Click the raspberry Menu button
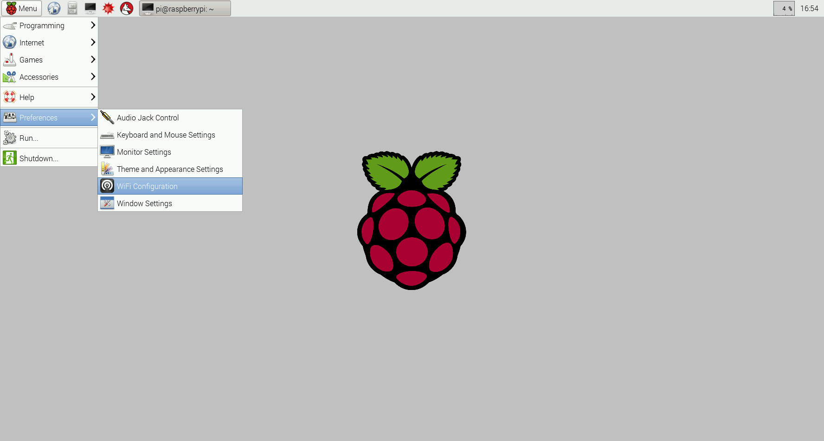Screen dimensions: 824x441 coord(22,8)
